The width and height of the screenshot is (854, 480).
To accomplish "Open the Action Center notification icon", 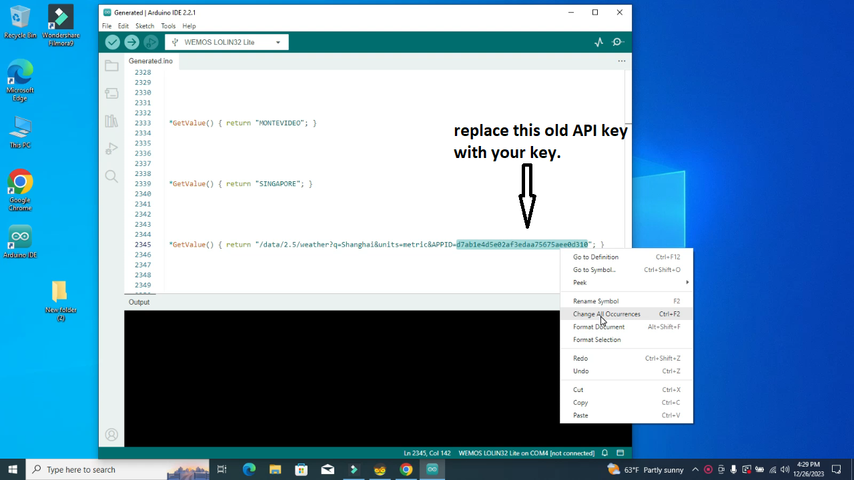I will 837,469.
